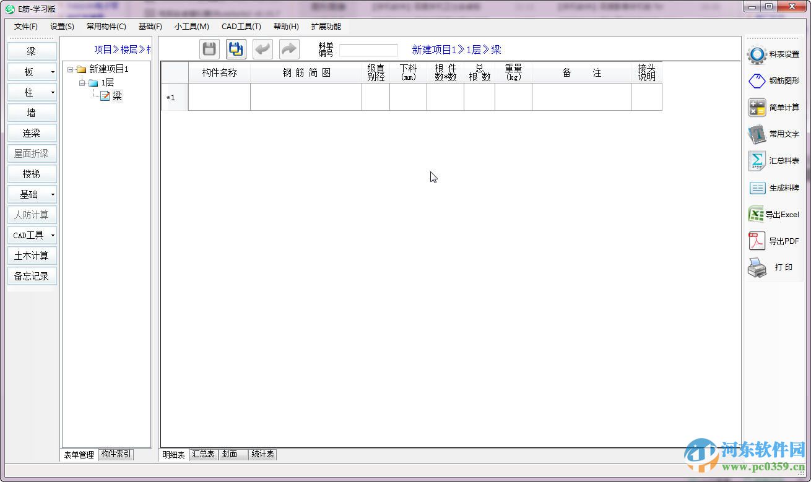Select the 梁 component button

click(32, 51)
